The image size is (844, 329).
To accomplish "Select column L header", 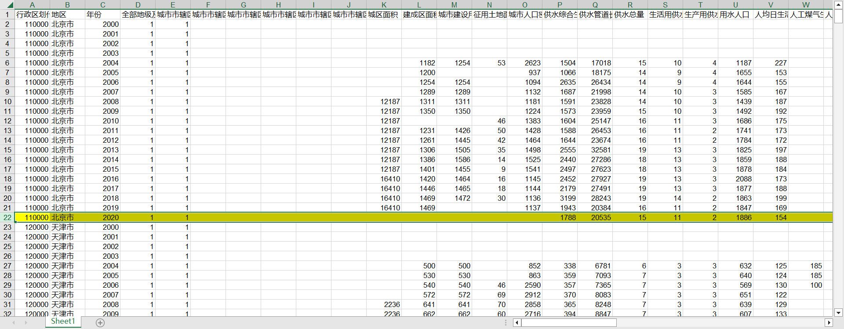I will coord(419,5).
